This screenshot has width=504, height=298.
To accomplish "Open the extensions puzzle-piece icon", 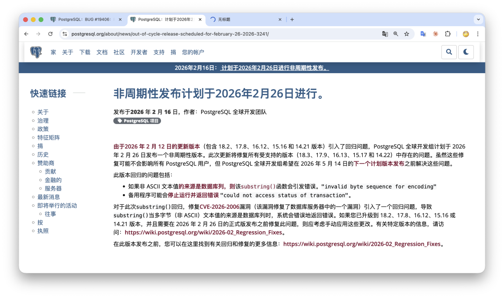I will pos(448,34).
